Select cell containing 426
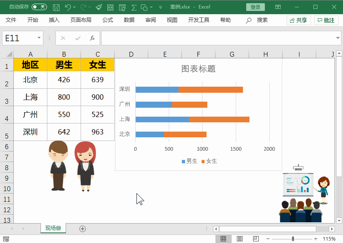Image resolution: width=343 pixels, height=243 pixels. pos(64,80)
